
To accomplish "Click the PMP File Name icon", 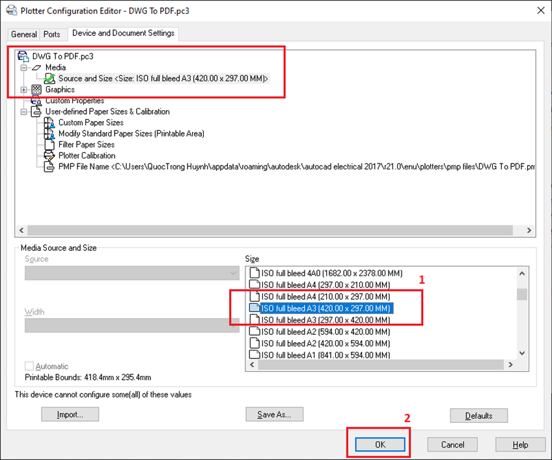I will 49,167.
